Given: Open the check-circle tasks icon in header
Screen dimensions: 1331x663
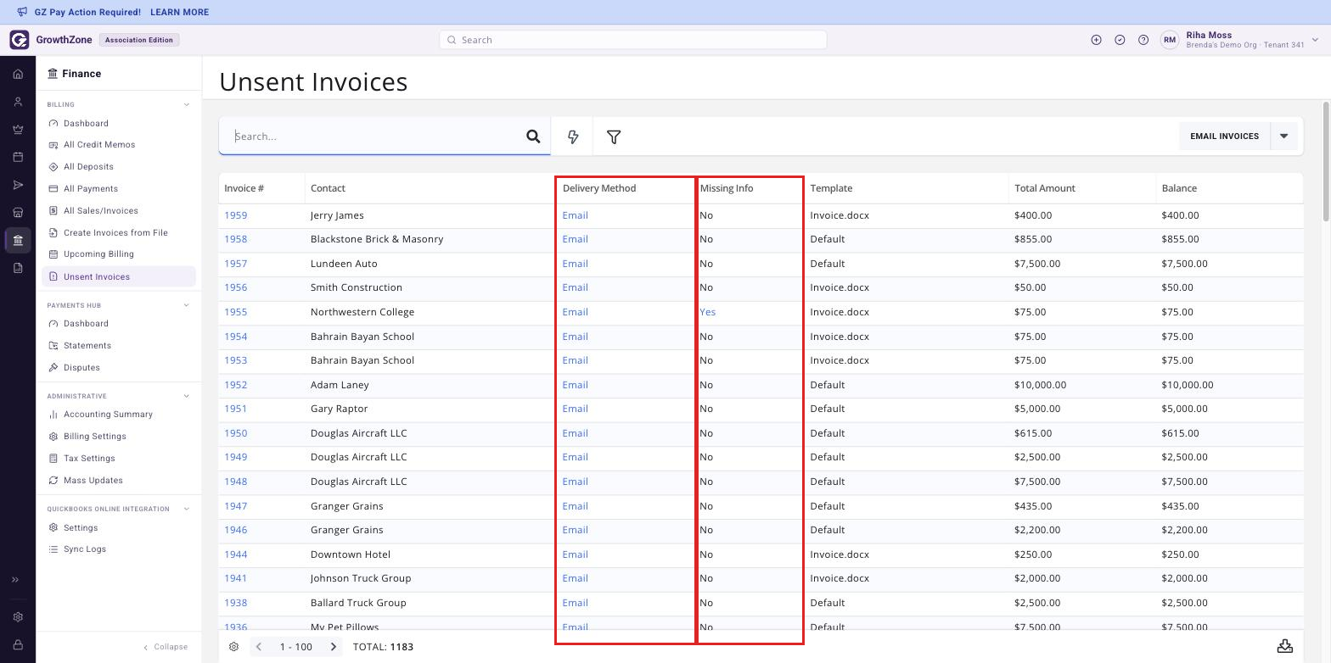Looking at the screenshot, I should [x=1120, y=40].
